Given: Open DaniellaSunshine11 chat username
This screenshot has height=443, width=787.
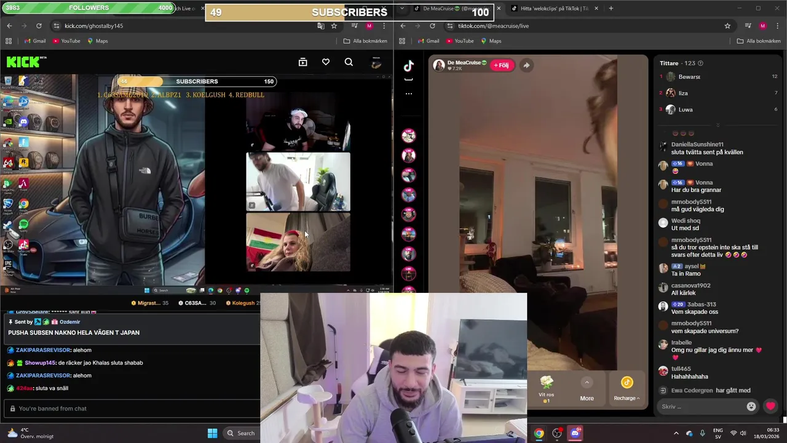Looking at the screenshot, I should 697,145.
